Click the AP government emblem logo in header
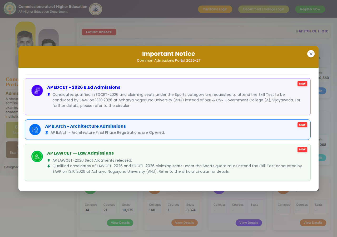 [x=10, y=8]
